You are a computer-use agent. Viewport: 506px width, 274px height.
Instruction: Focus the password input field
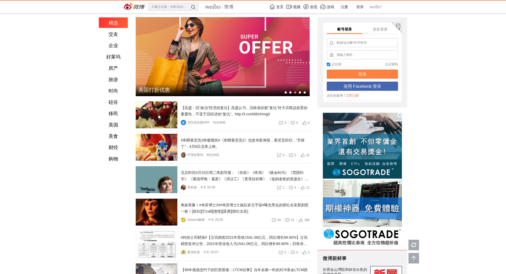[365, 55]
